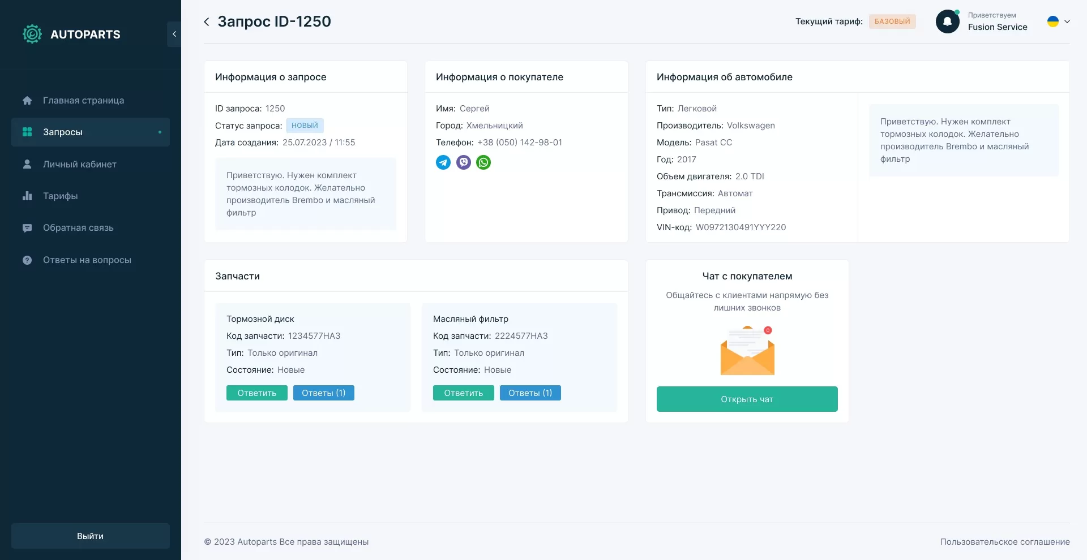This screenshot has width=1087, height=560.
Task: Open the Пользовательское соглашение link
Action: (1005, 542)
